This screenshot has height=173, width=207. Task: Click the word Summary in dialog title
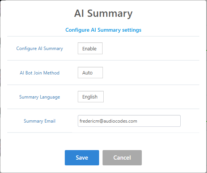[110, 14]
